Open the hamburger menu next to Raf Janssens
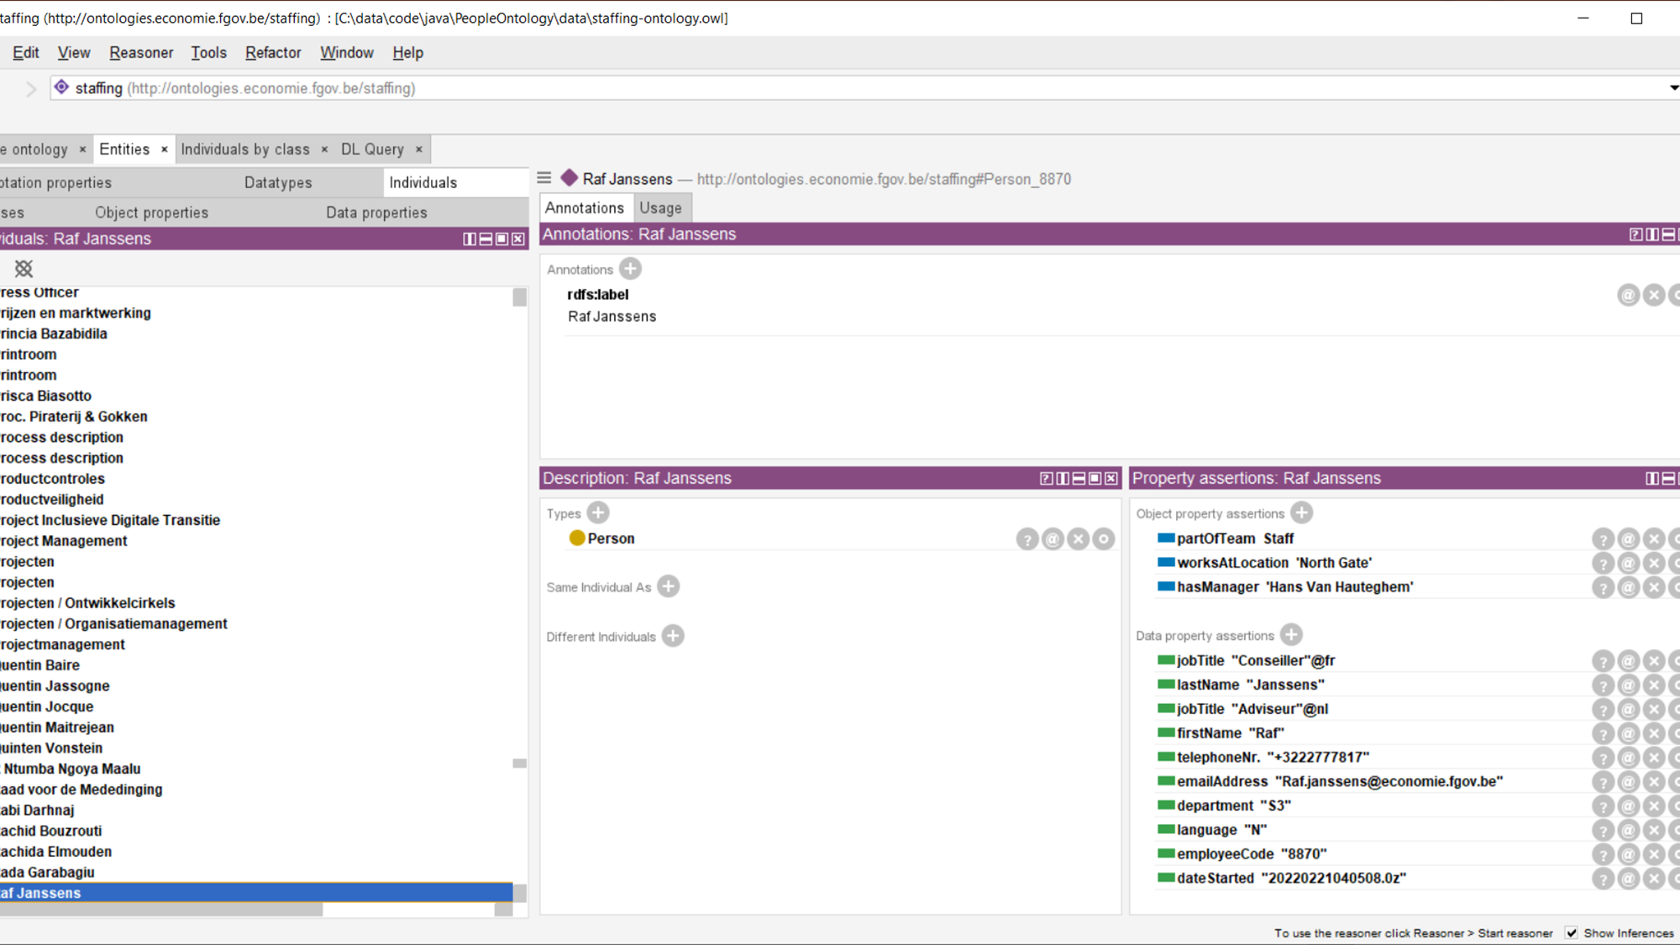 [544, 178]
